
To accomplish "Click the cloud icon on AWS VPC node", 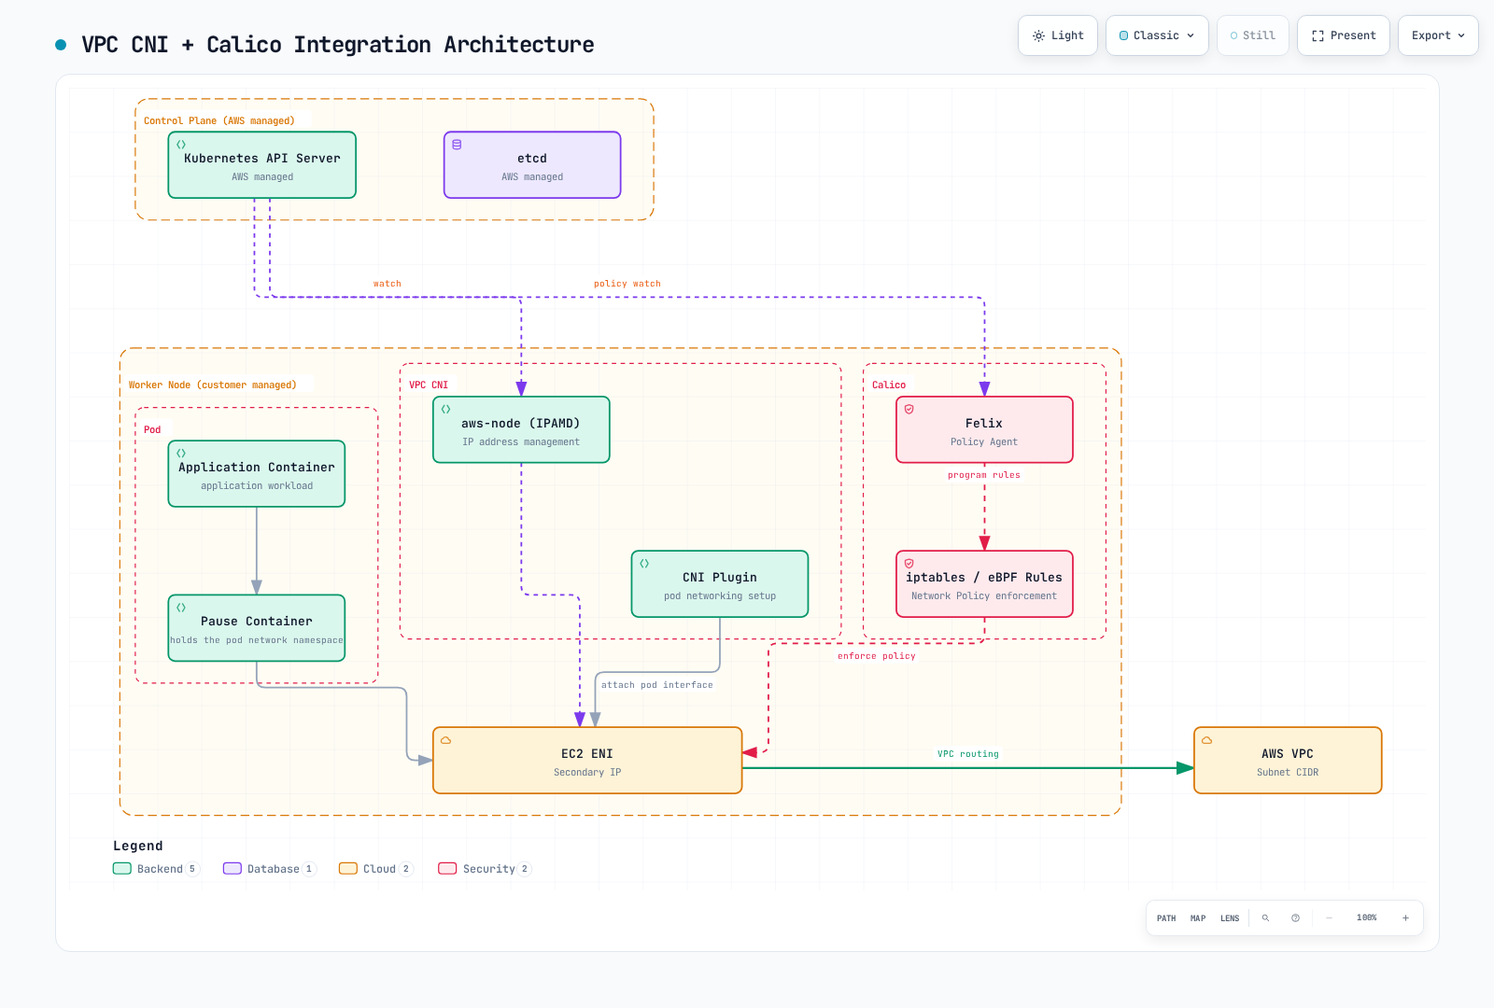I will (1207, 740).
